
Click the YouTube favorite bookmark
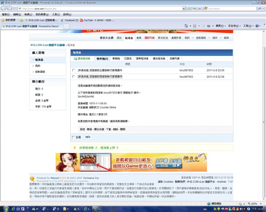tap(97, 20)
